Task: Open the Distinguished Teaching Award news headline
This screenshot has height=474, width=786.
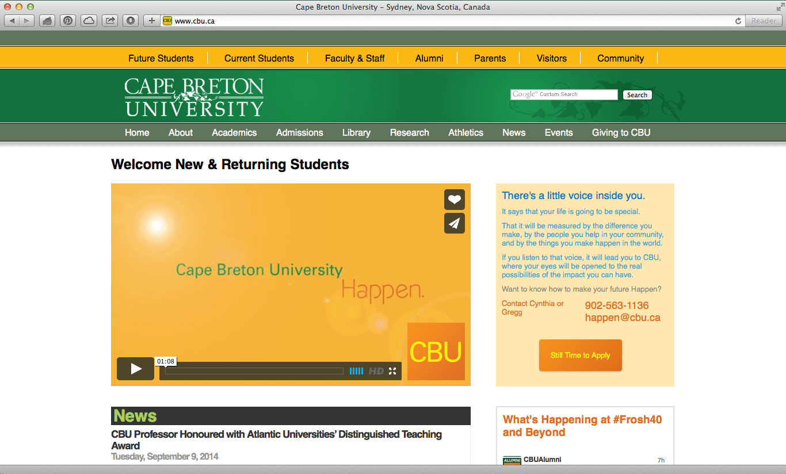Action: [x=277, y=440]
